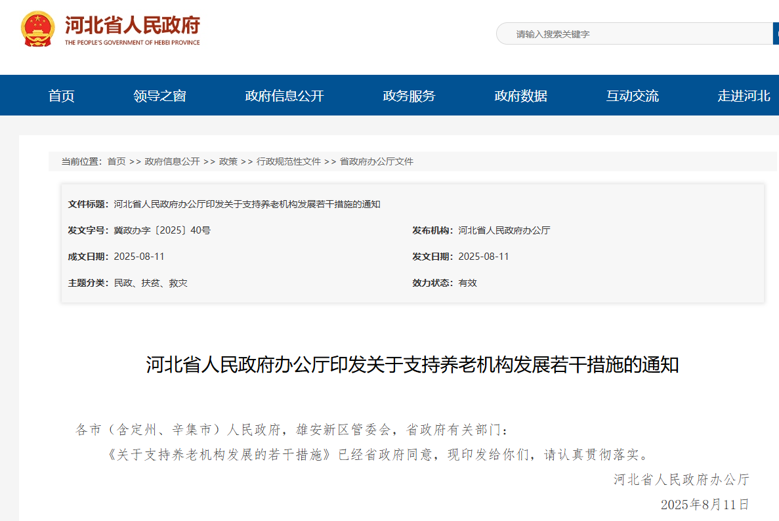Navigate to 互动交流 in the top menu
Screen dimensions: 779x521
coord(632,96)
